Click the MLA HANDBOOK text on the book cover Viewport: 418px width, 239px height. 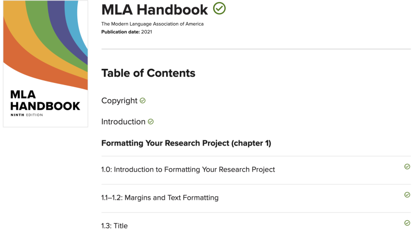pyautogui.click(x=45, y=101)
